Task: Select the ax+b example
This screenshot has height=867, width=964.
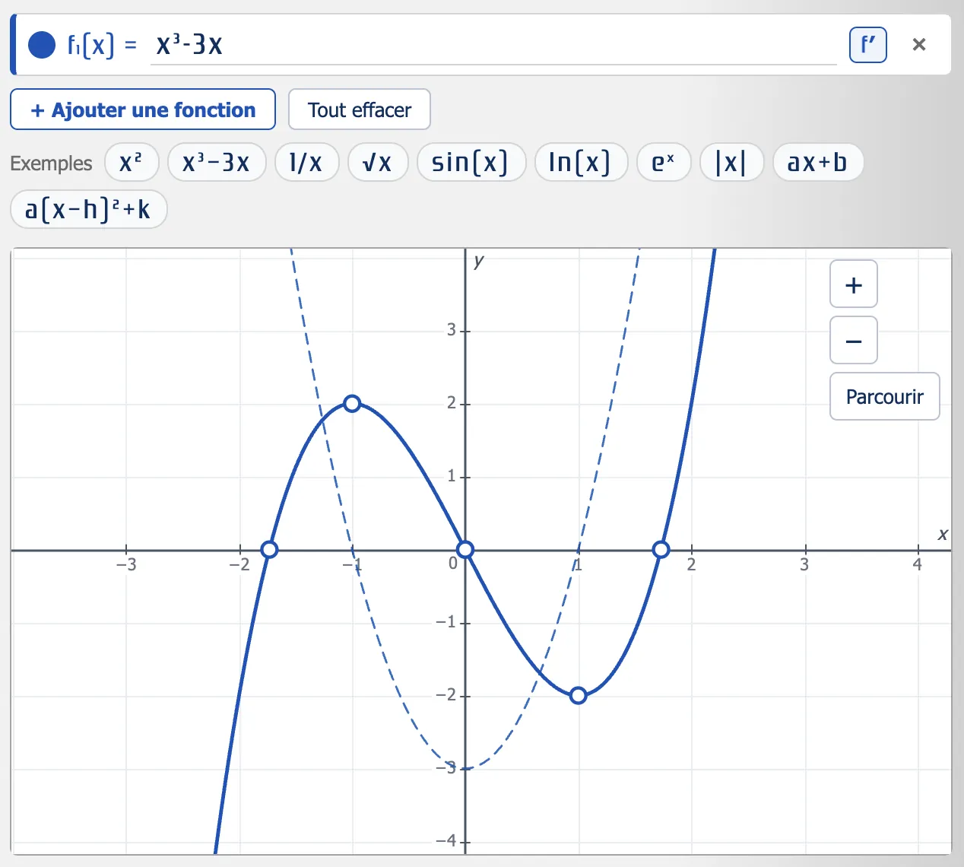Action: click(818, 163)
